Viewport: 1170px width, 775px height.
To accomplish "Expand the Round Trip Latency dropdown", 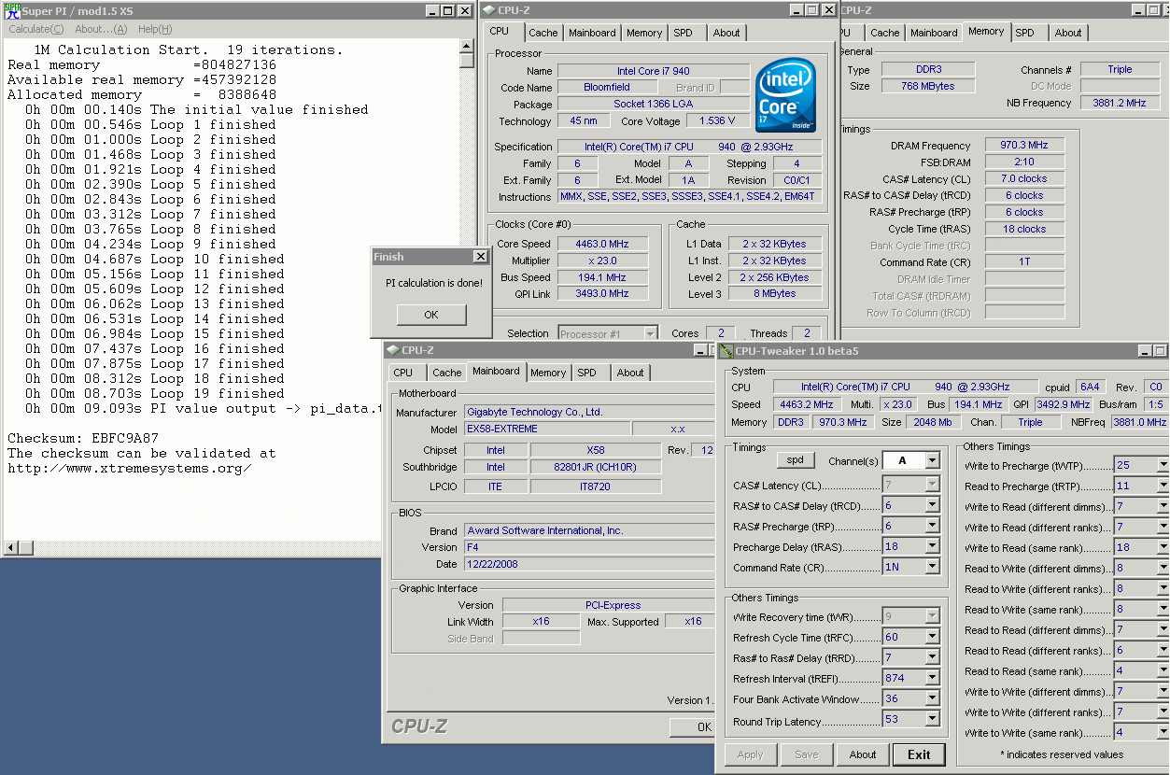I will (931, 719).
